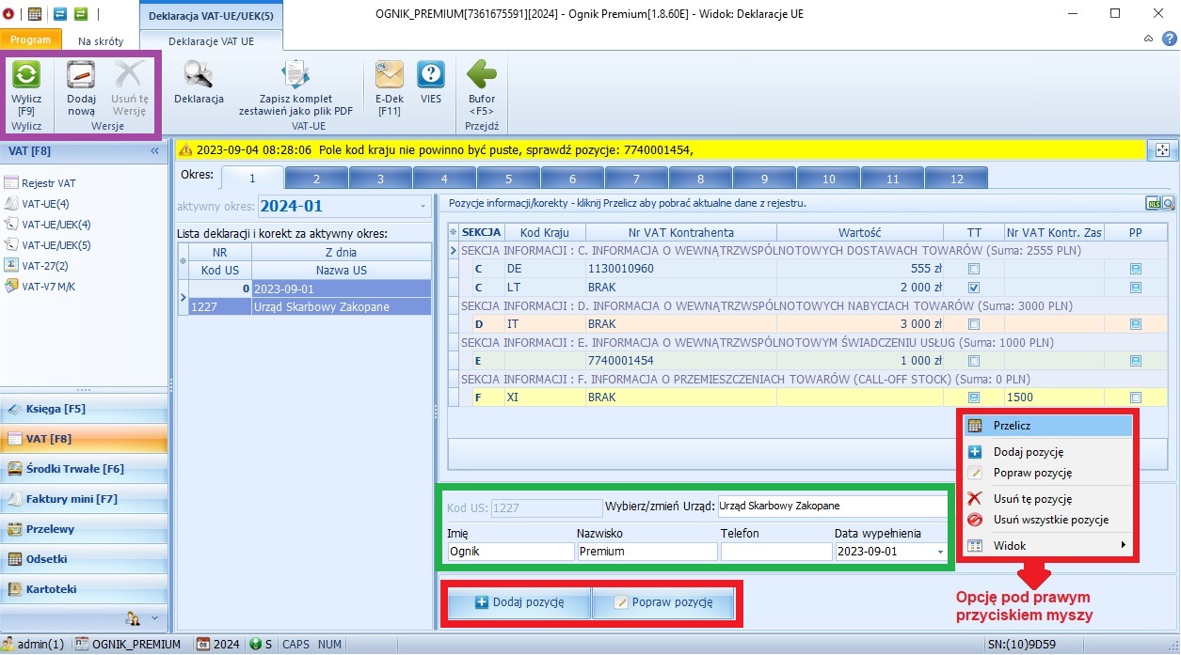Select period tab 2
This screenshot has width=1181, height=655.
tap(316, 179)
